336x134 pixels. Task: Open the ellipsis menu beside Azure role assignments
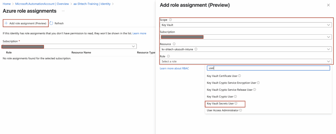tap(63, 11)
